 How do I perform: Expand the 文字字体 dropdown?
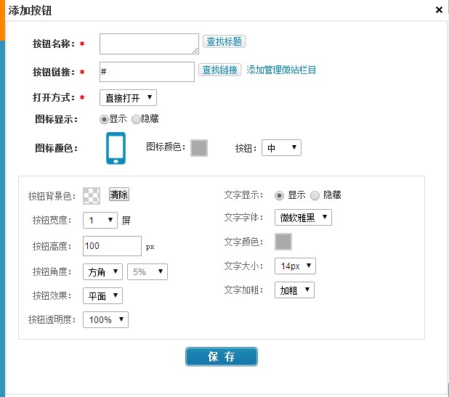[x=303, y=217]
